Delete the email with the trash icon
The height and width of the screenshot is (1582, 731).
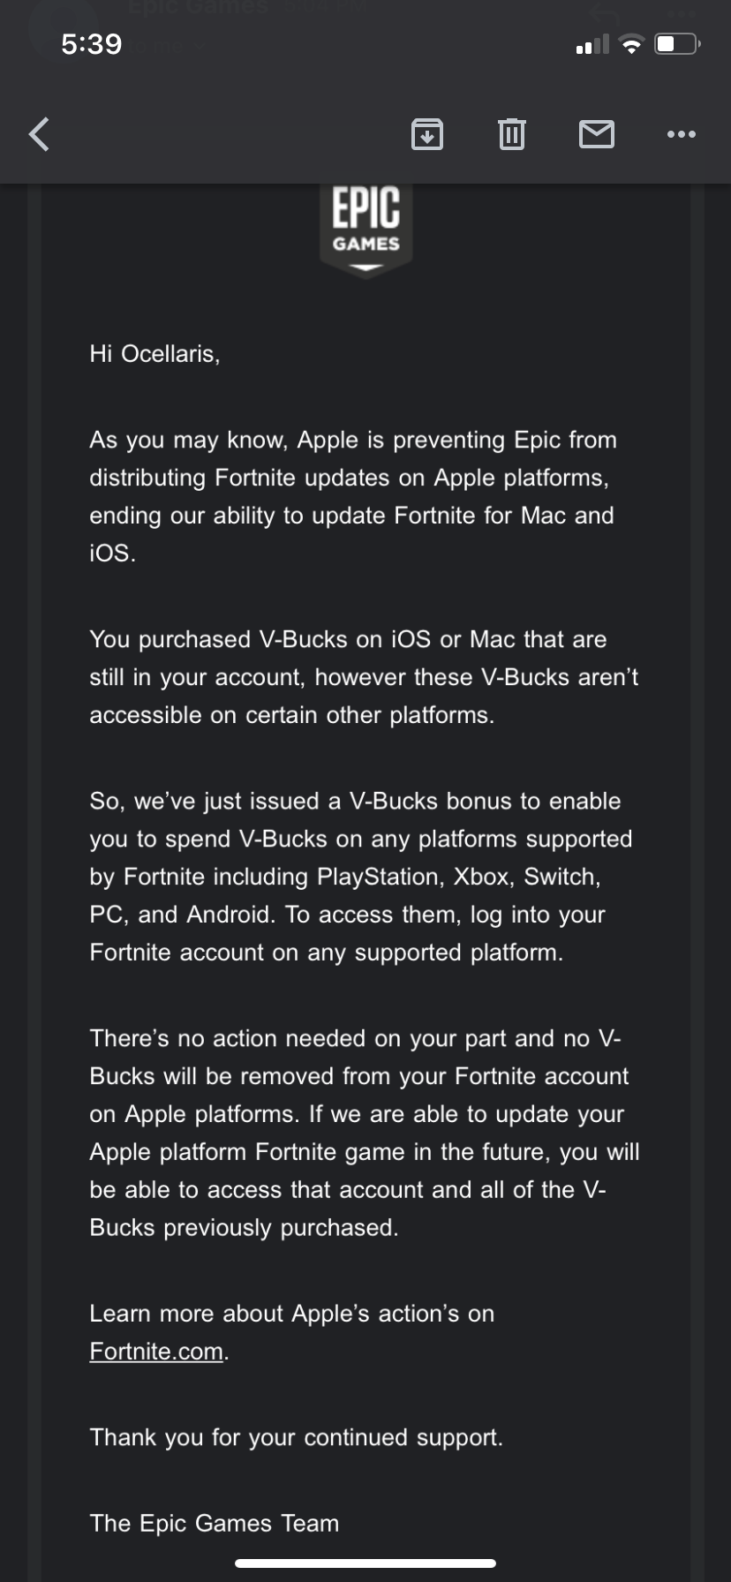512,134
